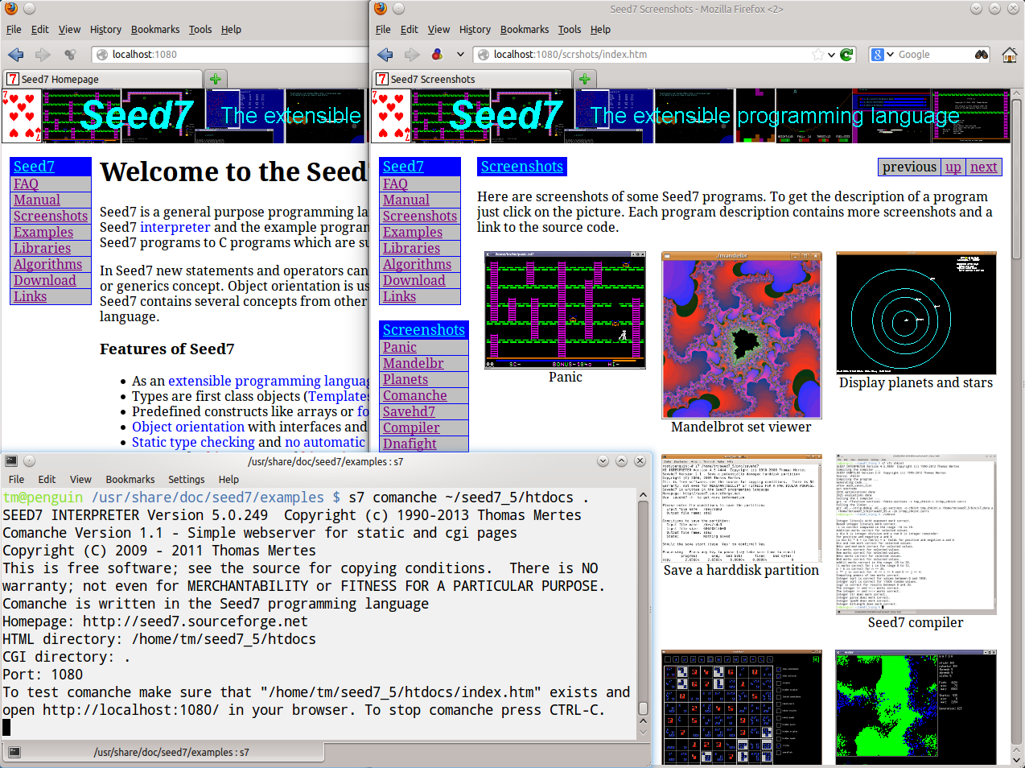Image resolution: width=1025 pixels, height=768 pixels.
Task: Click the globe site-identity icon in Screenshots window URL bar
Action: tap(483, 55)
